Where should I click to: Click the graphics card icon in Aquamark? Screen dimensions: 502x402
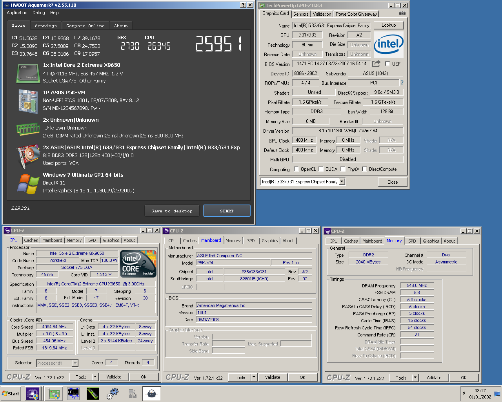click(28, 156)
